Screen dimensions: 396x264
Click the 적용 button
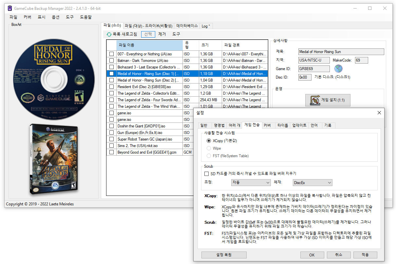[365, 255]
